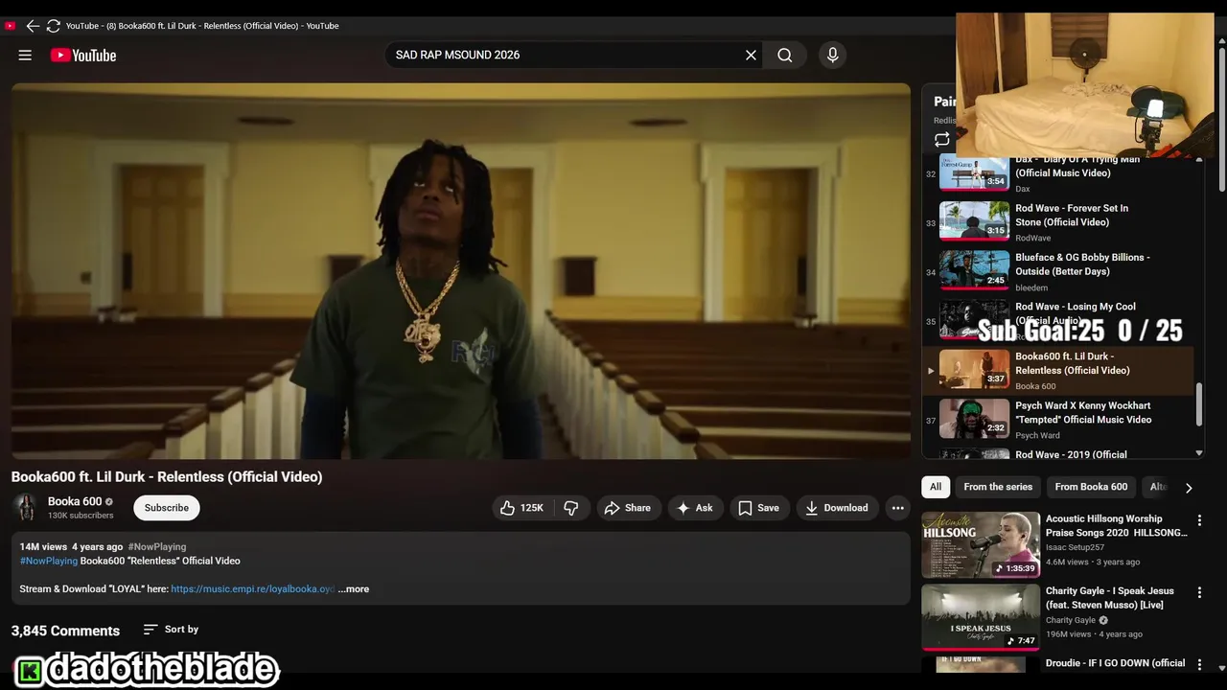
Task: Open 3,845 Comments heading
Action: tap(65, 631)
